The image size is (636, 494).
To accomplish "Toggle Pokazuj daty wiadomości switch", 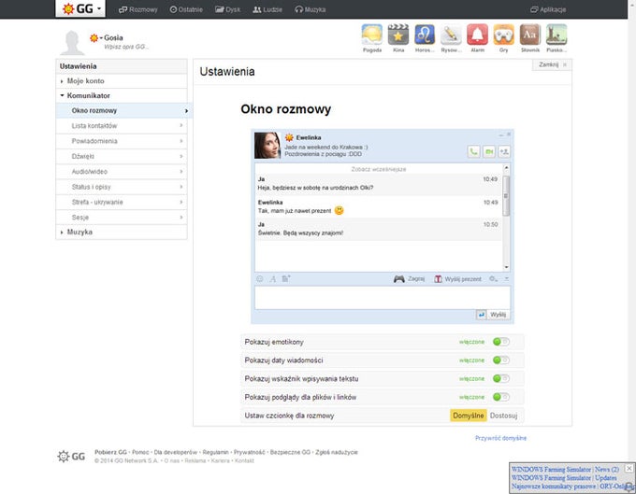I will point(501,360).
